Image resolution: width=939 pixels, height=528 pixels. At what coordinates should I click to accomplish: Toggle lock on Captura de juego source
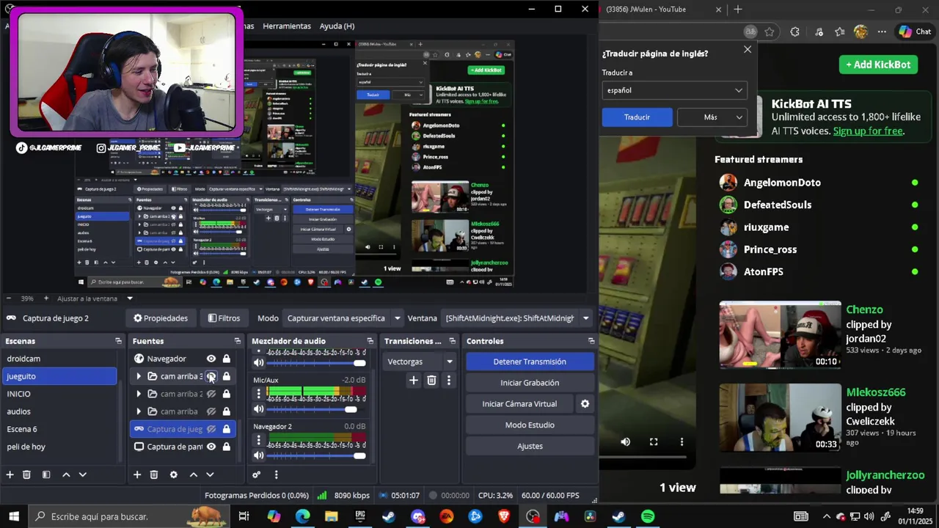(x=227, y=429)
